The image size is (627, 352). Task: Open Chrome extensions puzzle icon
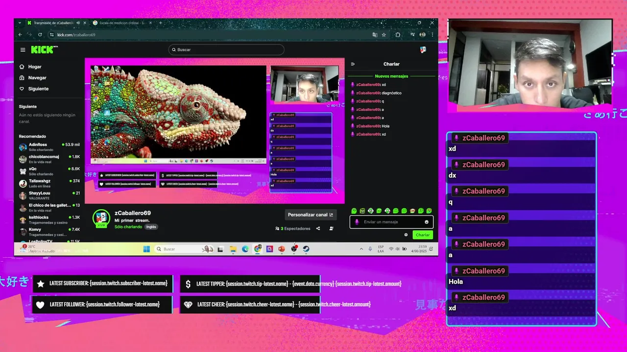click(x=398, y=35)
